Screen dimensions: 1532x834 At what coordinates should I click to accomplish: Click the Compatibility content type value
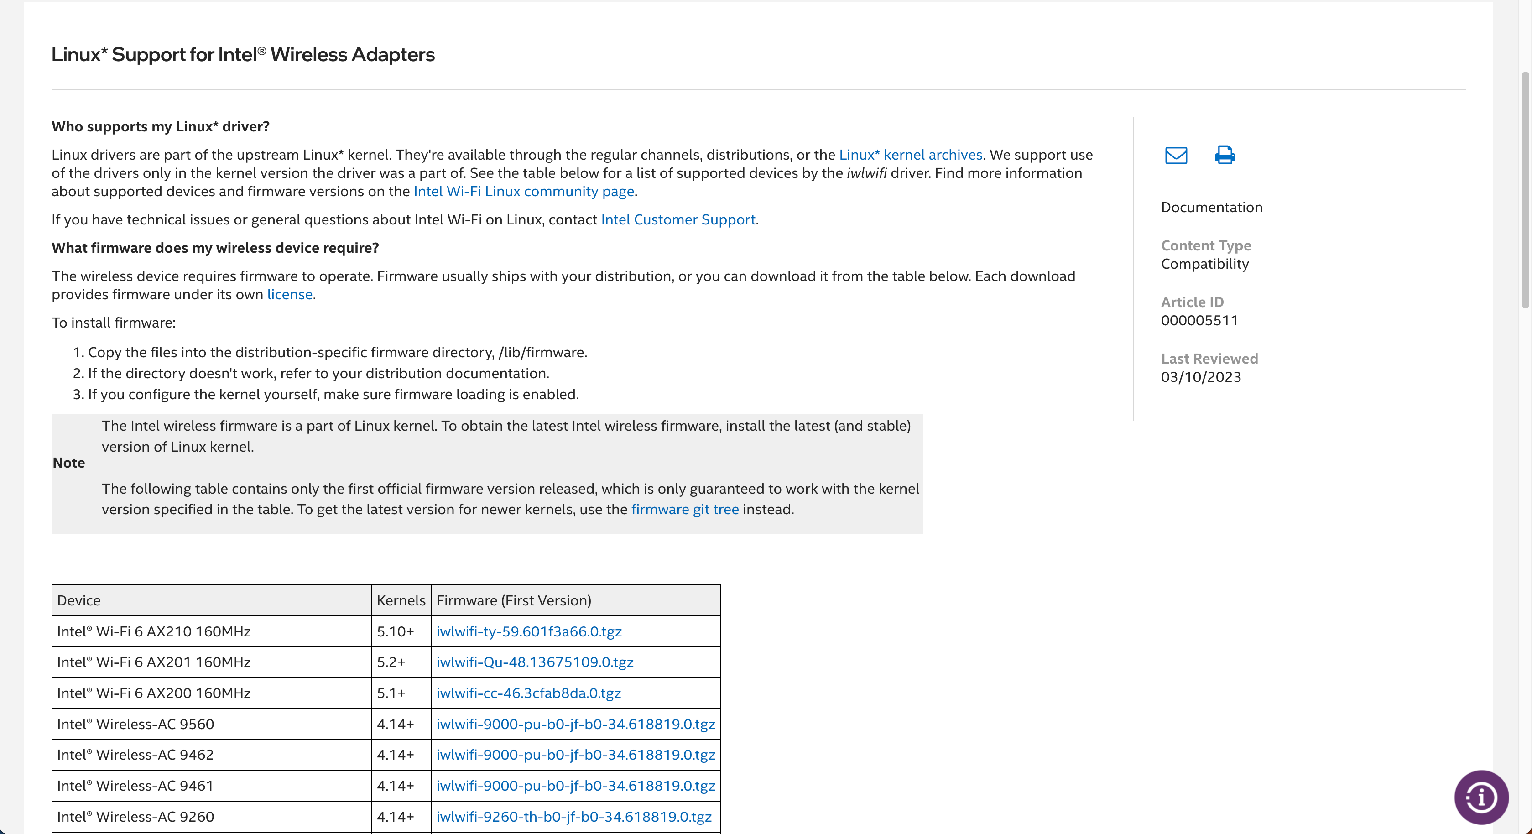[x=1205, y=264]
